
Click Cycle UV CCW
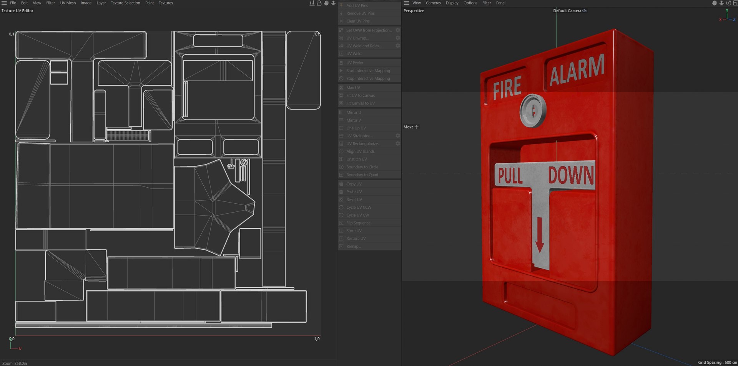click(369, 208)
